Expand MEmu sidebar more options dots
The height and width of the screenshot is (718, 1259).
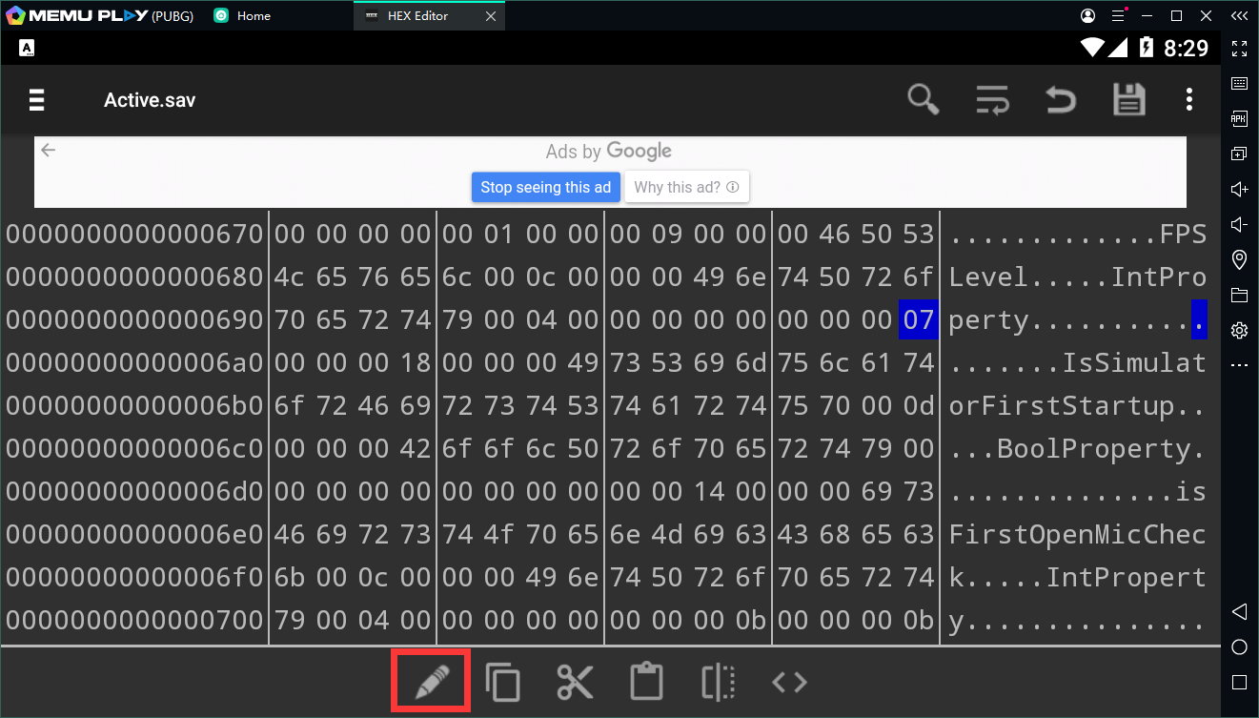point(1239,366)
